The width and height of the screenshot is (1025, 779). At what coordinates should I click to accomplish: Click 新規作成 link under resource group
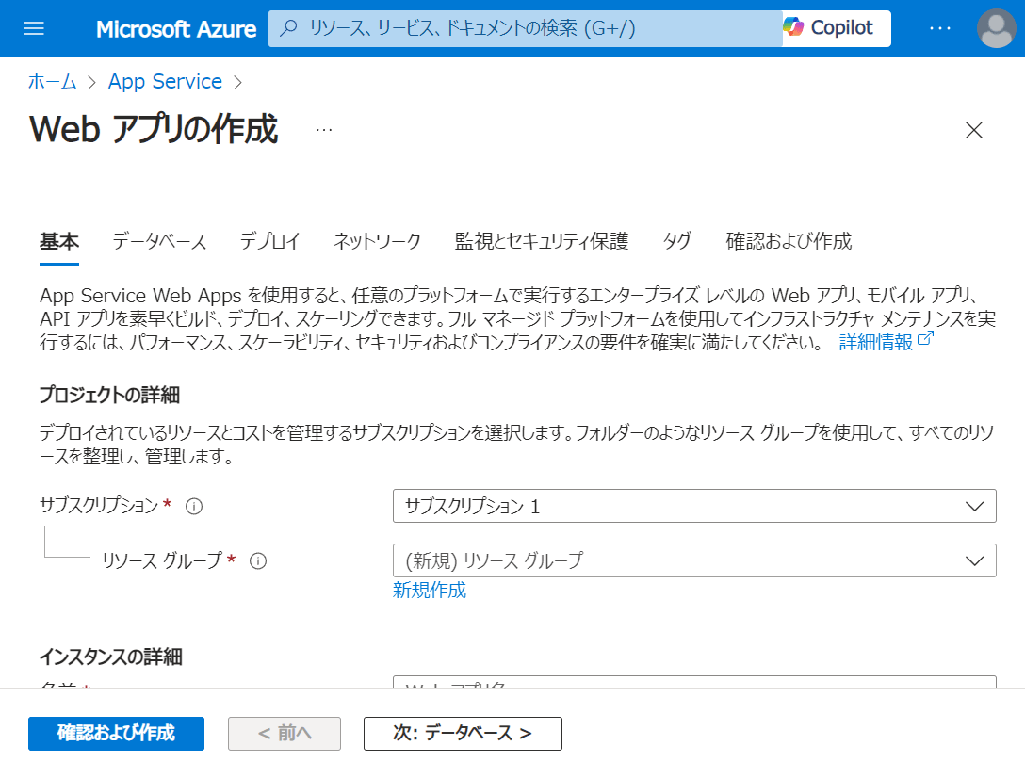(x=430, y=590)
